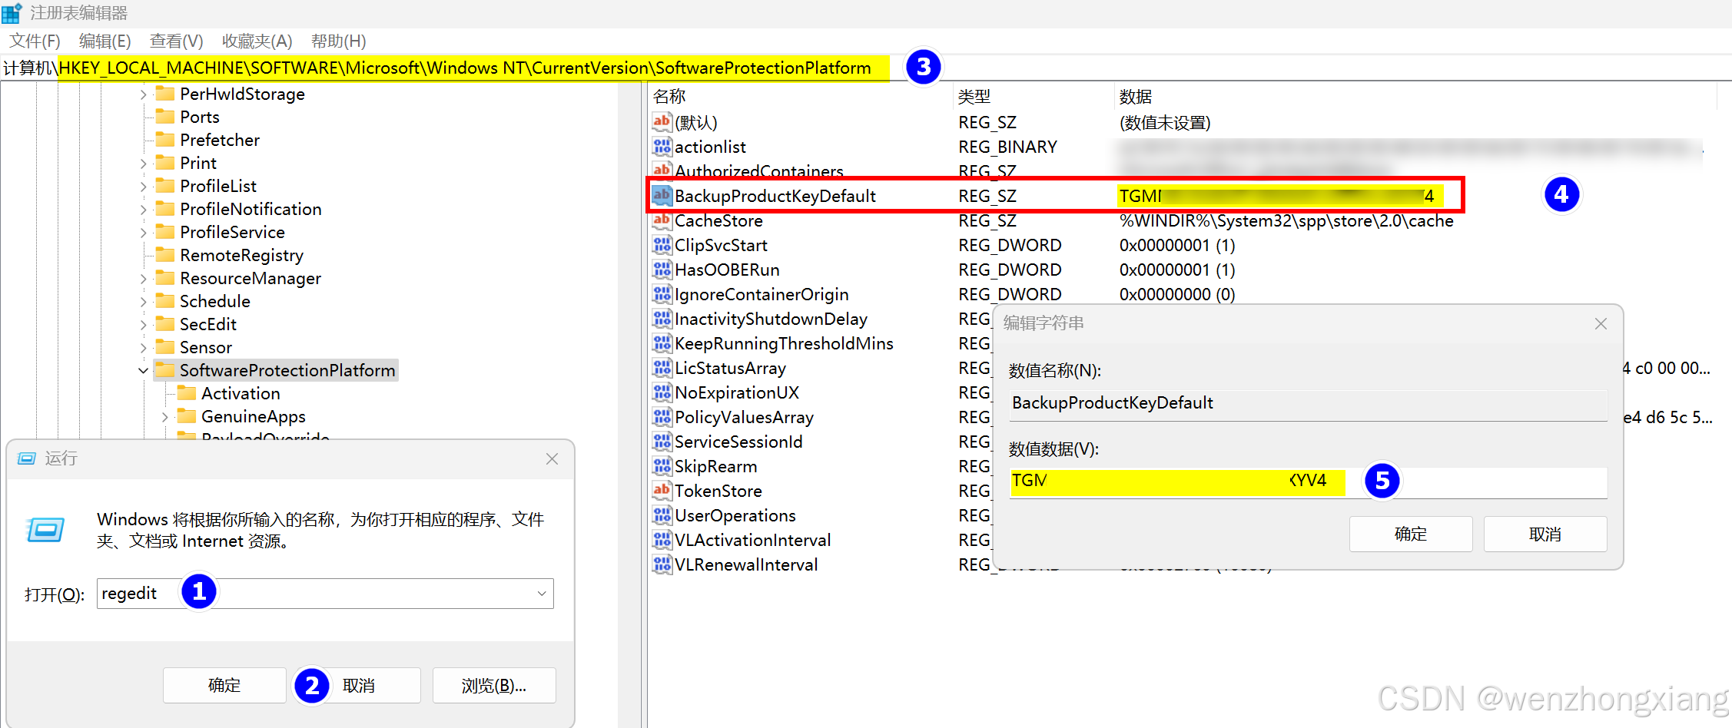Click the icon beside BackupProductKeyDefault
The width and height of the screenshot is (1732, 728).
pos(662,195)
